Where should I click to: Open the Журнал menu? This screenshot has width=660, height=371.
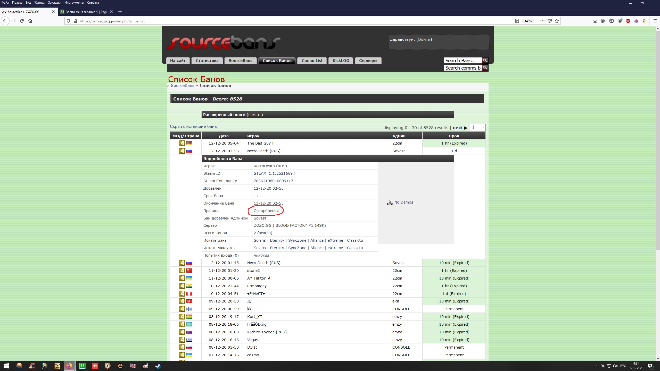39,3
